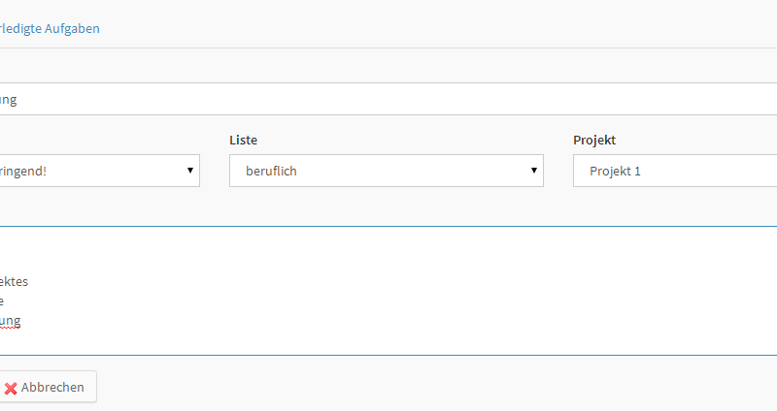Click the Liste label above the dropdown

coord(243,141)
